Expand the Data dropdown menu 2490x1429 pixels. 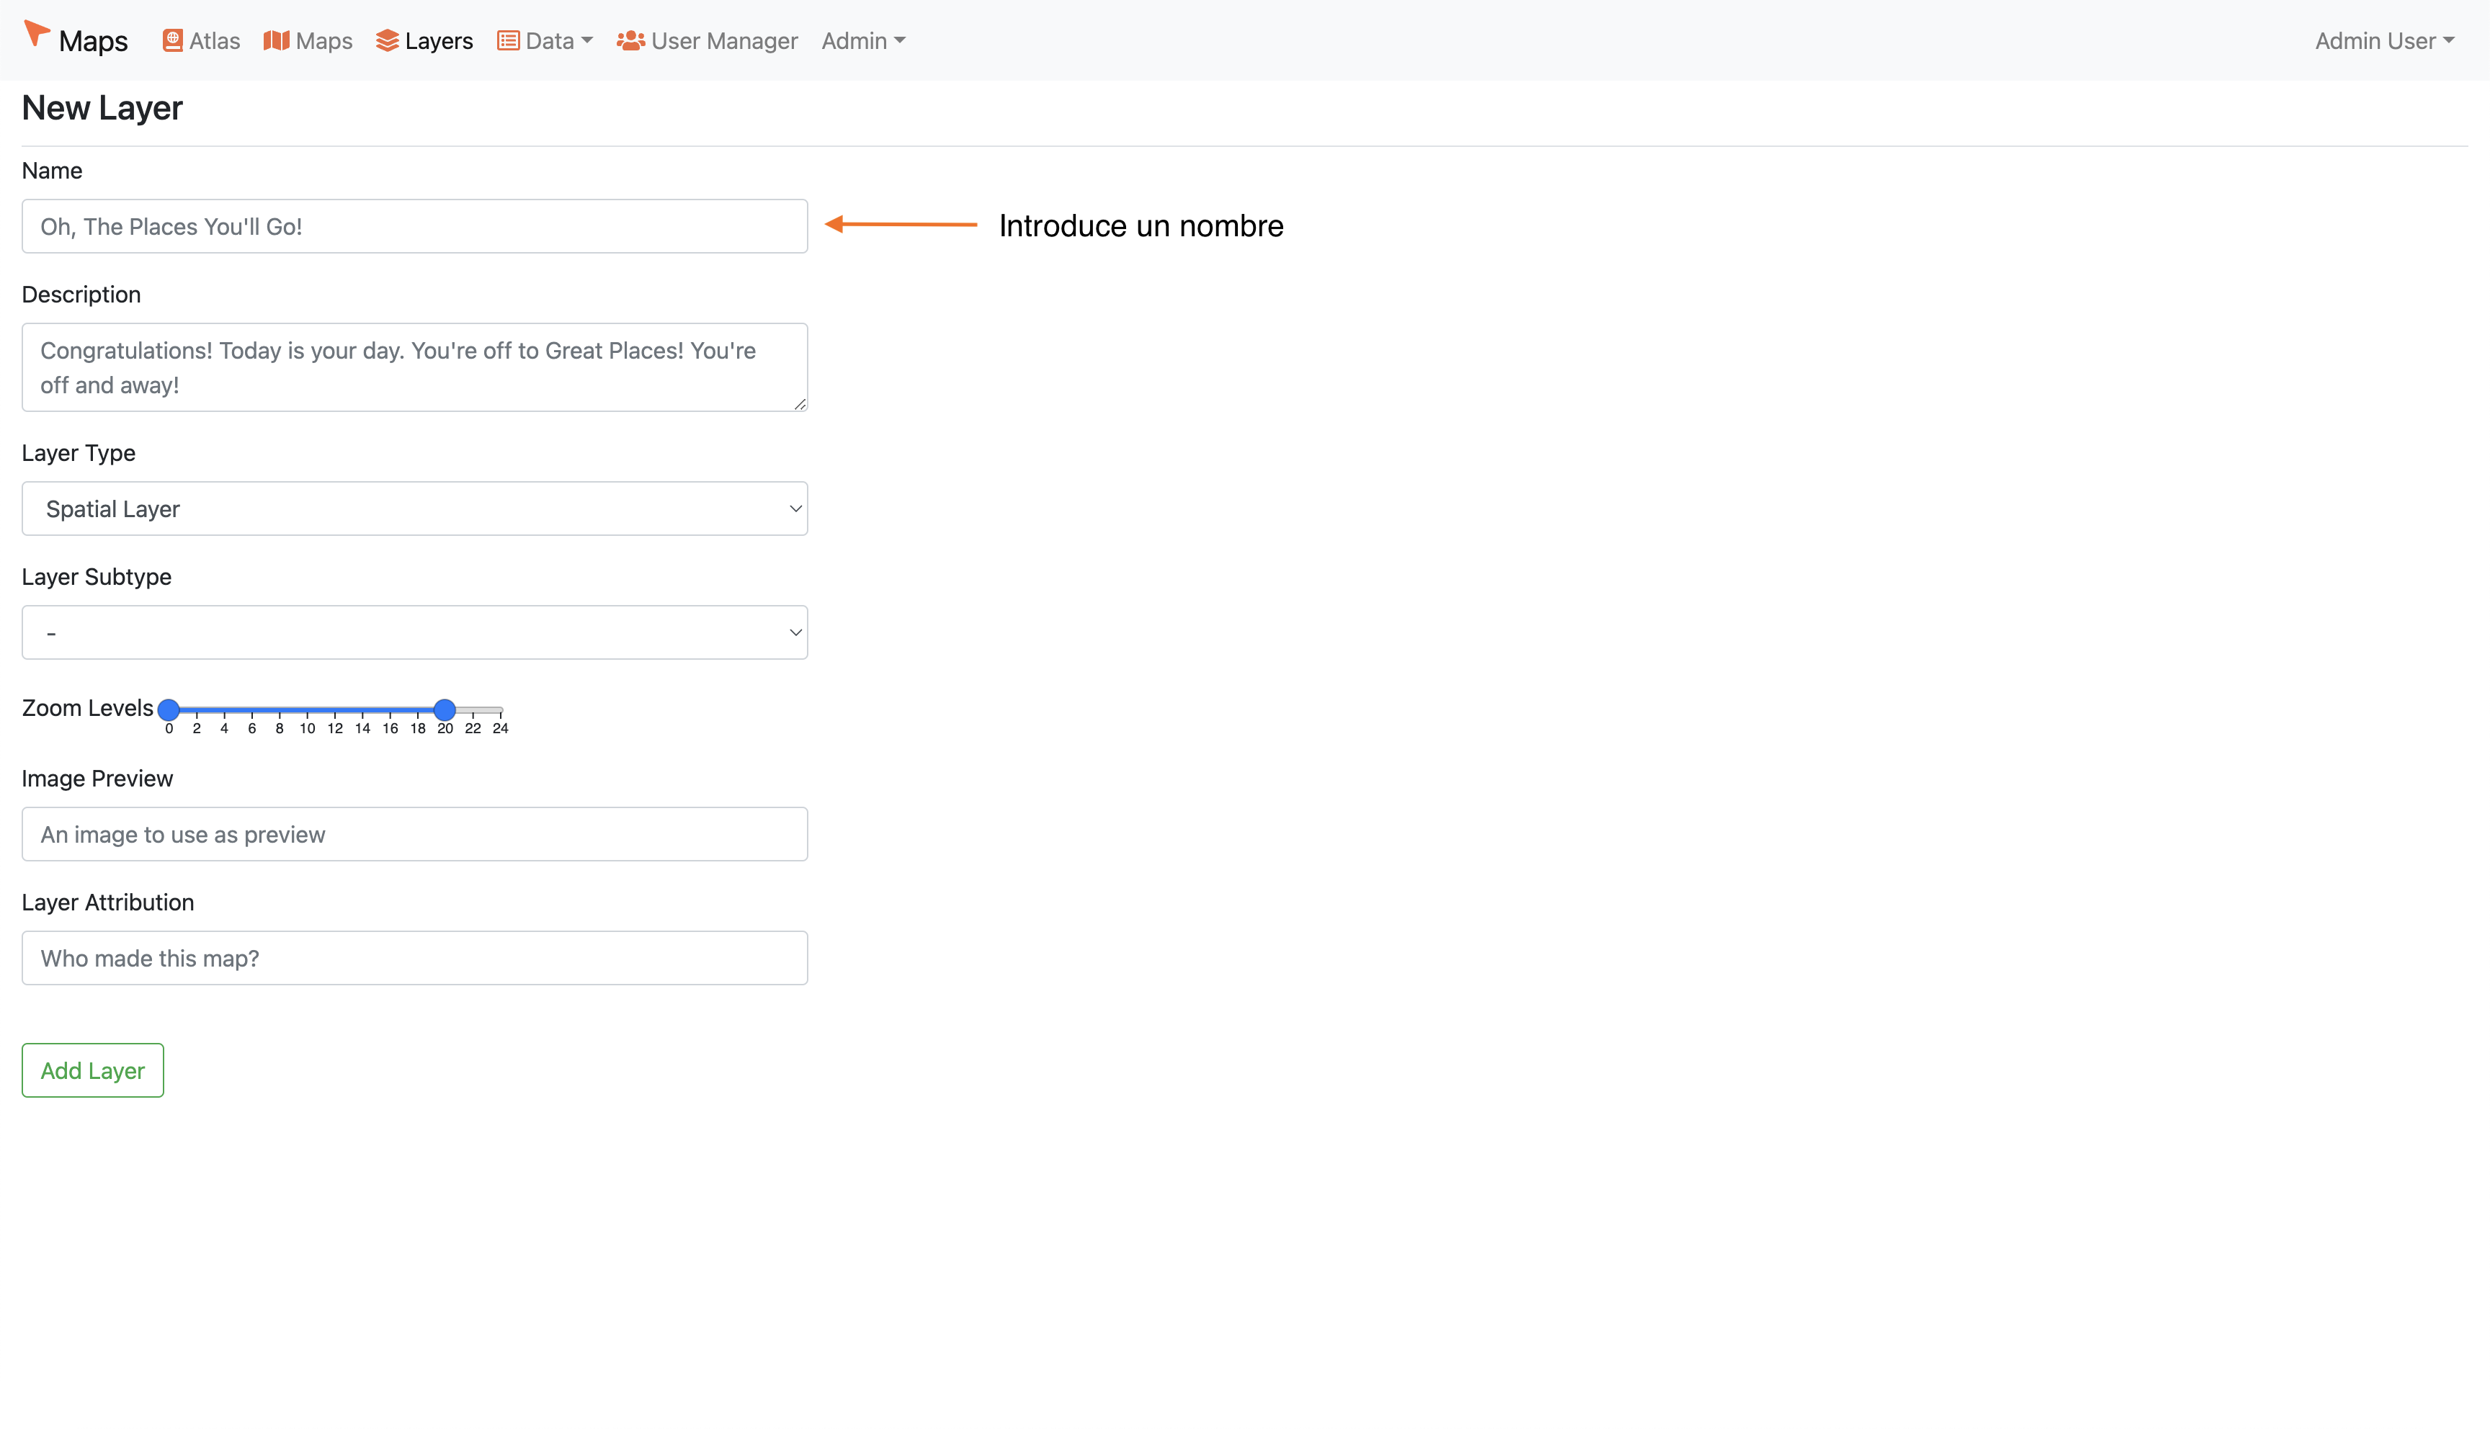coord(545,40)
